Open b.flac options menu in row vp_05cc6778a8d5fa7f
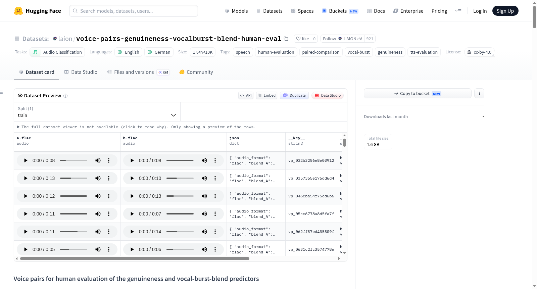This screenshot has height=289, width=537. pos(215,214)
